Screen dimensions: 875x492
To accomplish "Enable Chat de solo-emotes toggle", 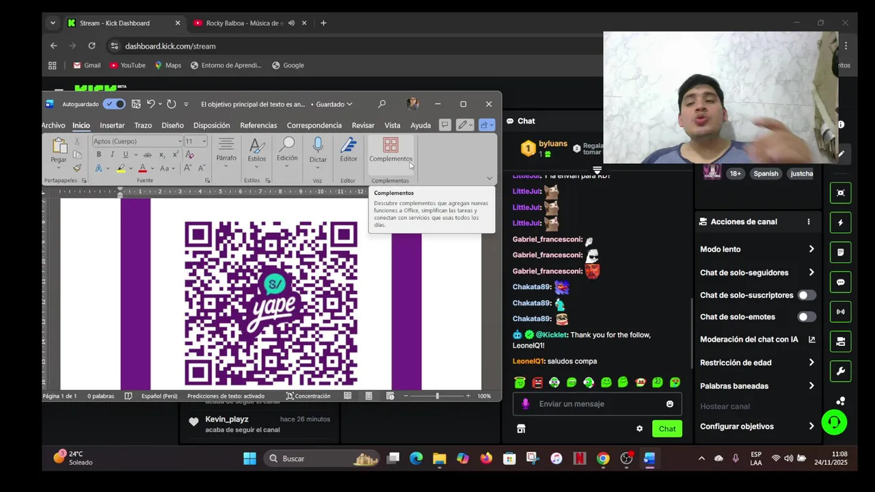I will click(x=807, y=317).
